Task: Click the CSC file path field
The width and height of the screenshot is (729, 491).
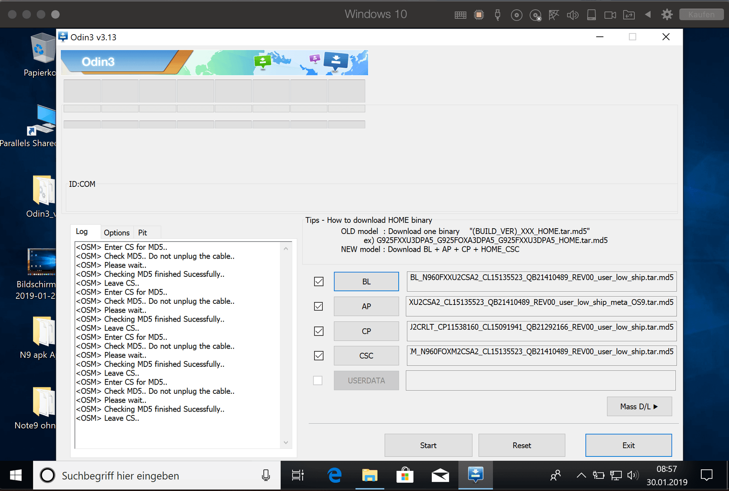Action: [x=541, y=355]
